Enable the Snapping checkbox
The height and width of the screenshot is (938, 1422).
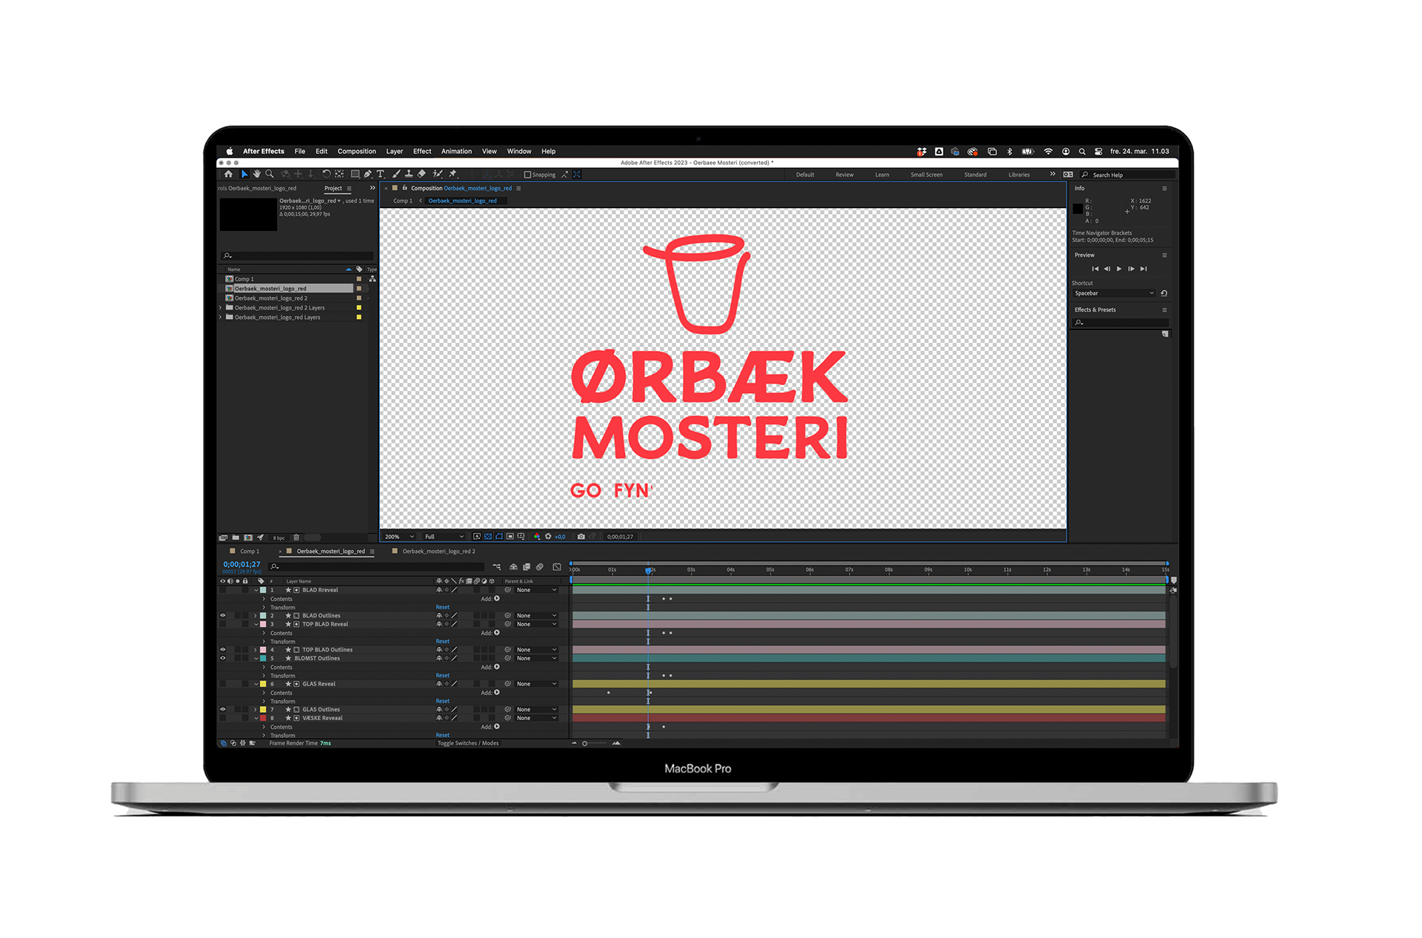tap(527, 175)
